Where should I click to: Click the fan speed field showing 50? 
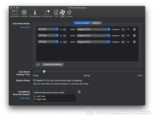(65, 29)
